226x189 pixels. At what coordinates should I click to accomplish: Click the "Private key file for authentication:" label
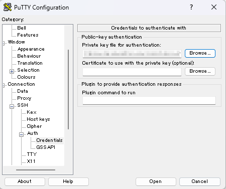122,45
